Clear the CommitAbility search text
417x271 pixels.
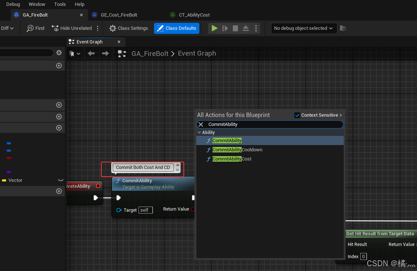coord(201,124)
